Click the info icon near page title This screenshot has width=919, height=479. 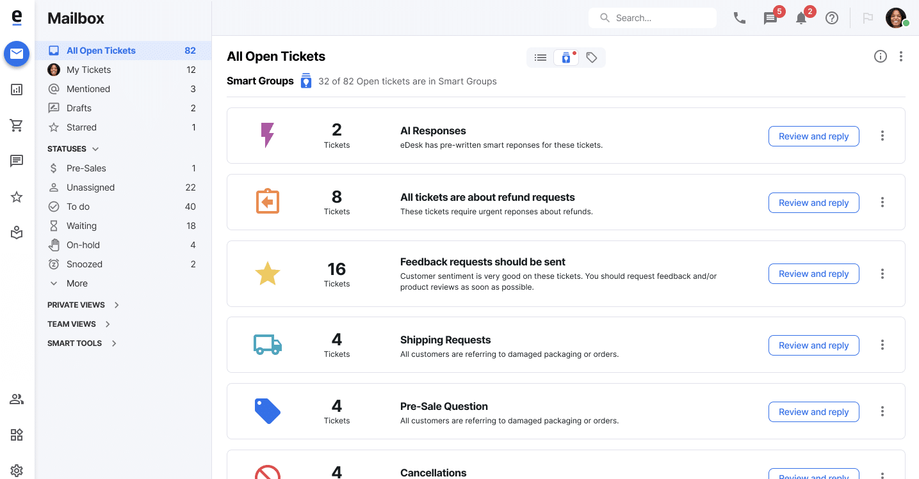coord(881,56)
